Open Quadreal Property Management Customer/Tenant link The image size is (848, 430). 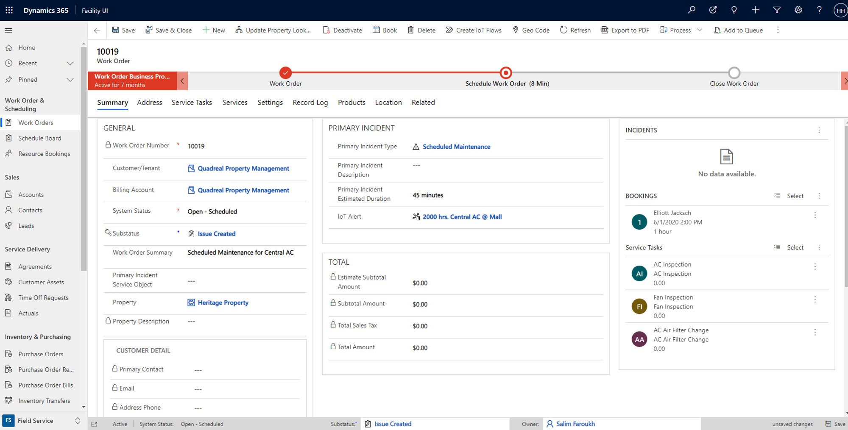point(243,169)
